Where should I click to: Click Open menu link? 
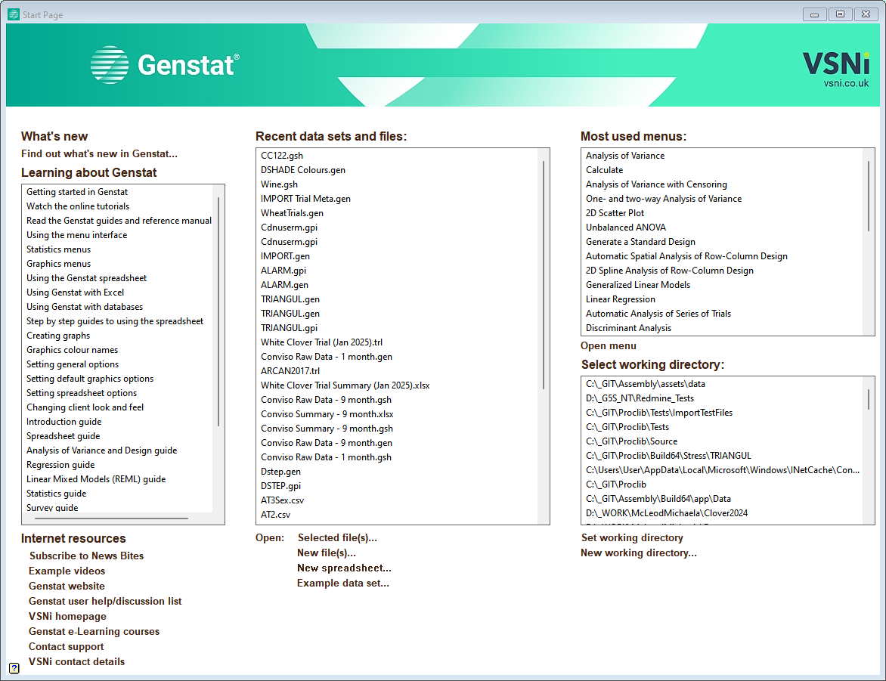coord(609,346)
